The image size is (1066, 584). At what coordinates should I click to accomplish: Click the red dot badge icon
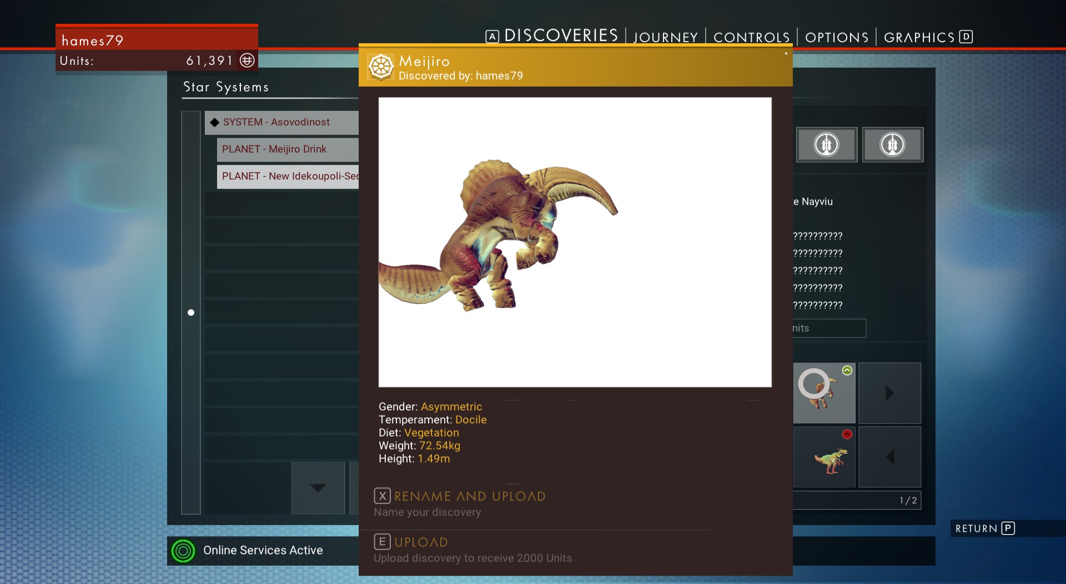click(x=847, y=434)
